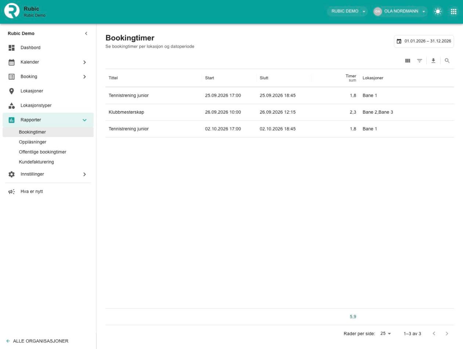The image size is (463, 349).
Task: Open the apps grid menu icon
Action: (x=454, y=11)
